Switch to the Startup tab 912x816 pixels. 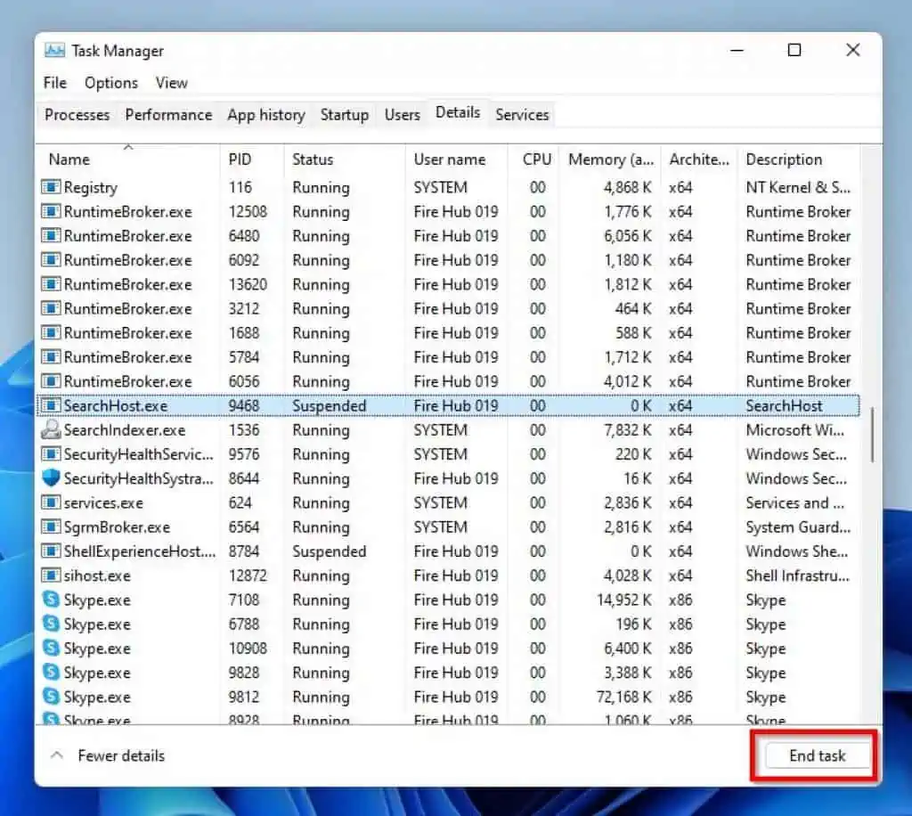(345, 115)
